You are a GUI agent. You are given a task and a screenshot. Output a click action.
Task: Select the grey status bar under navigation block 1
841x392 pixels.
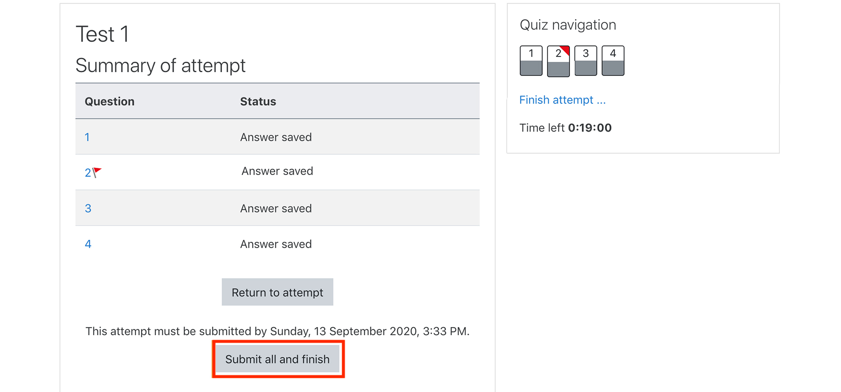click(531, 69)
